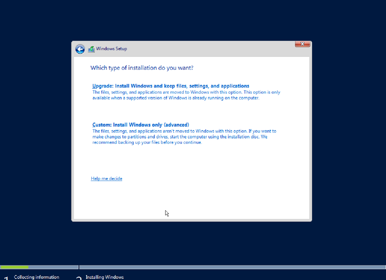Click the Collecting information progress bar
Screen dimensions: 386x280
click(x=39, y=267)
